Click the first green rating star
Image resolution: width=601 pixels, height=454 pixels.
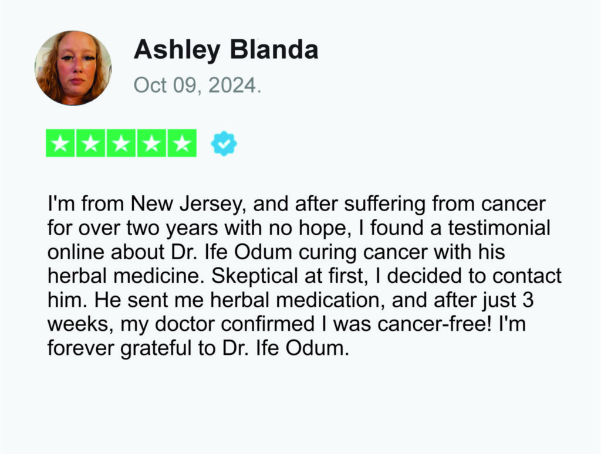point(60,143)
